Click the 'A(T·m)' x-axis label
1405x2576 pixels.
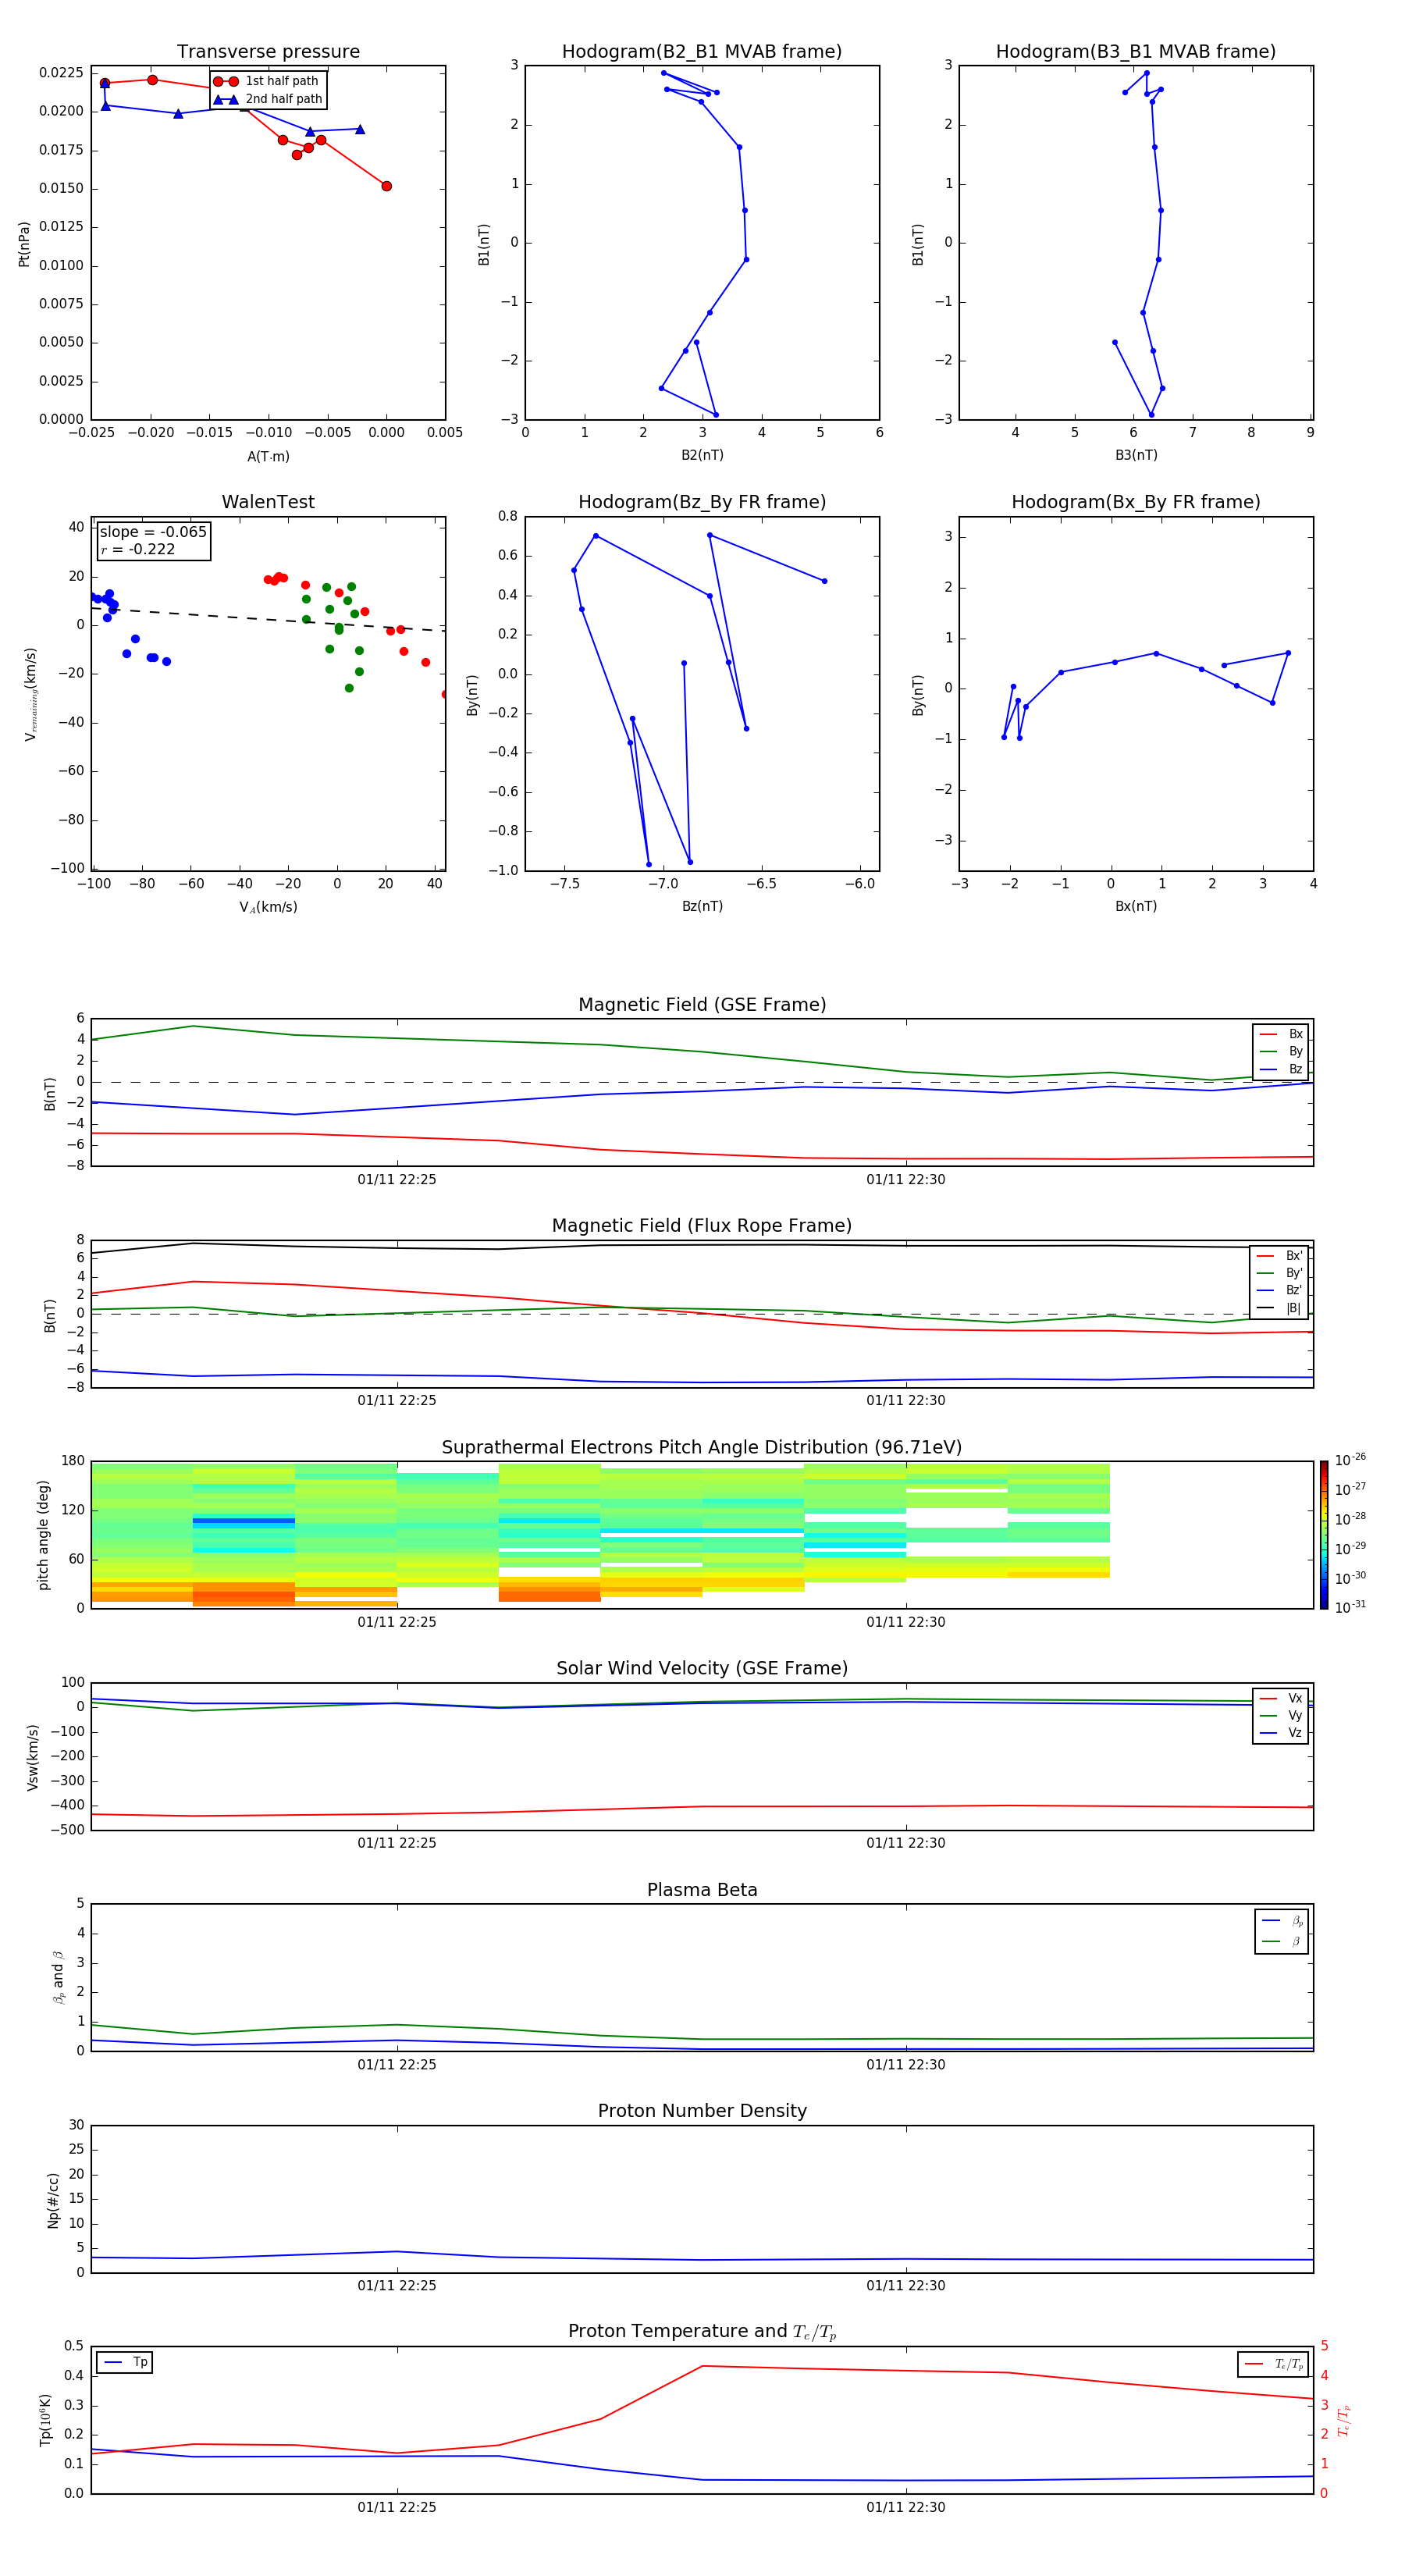pos(268,456)
